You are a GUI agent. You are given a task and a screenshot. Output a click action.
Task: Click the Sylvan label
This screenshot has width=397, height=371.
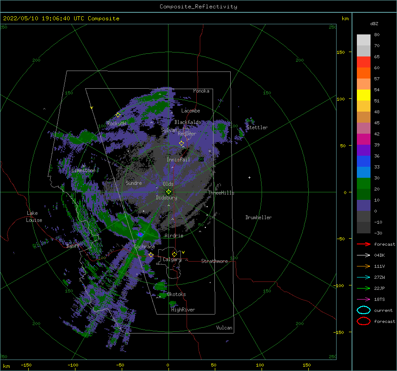tap(169, 130)
